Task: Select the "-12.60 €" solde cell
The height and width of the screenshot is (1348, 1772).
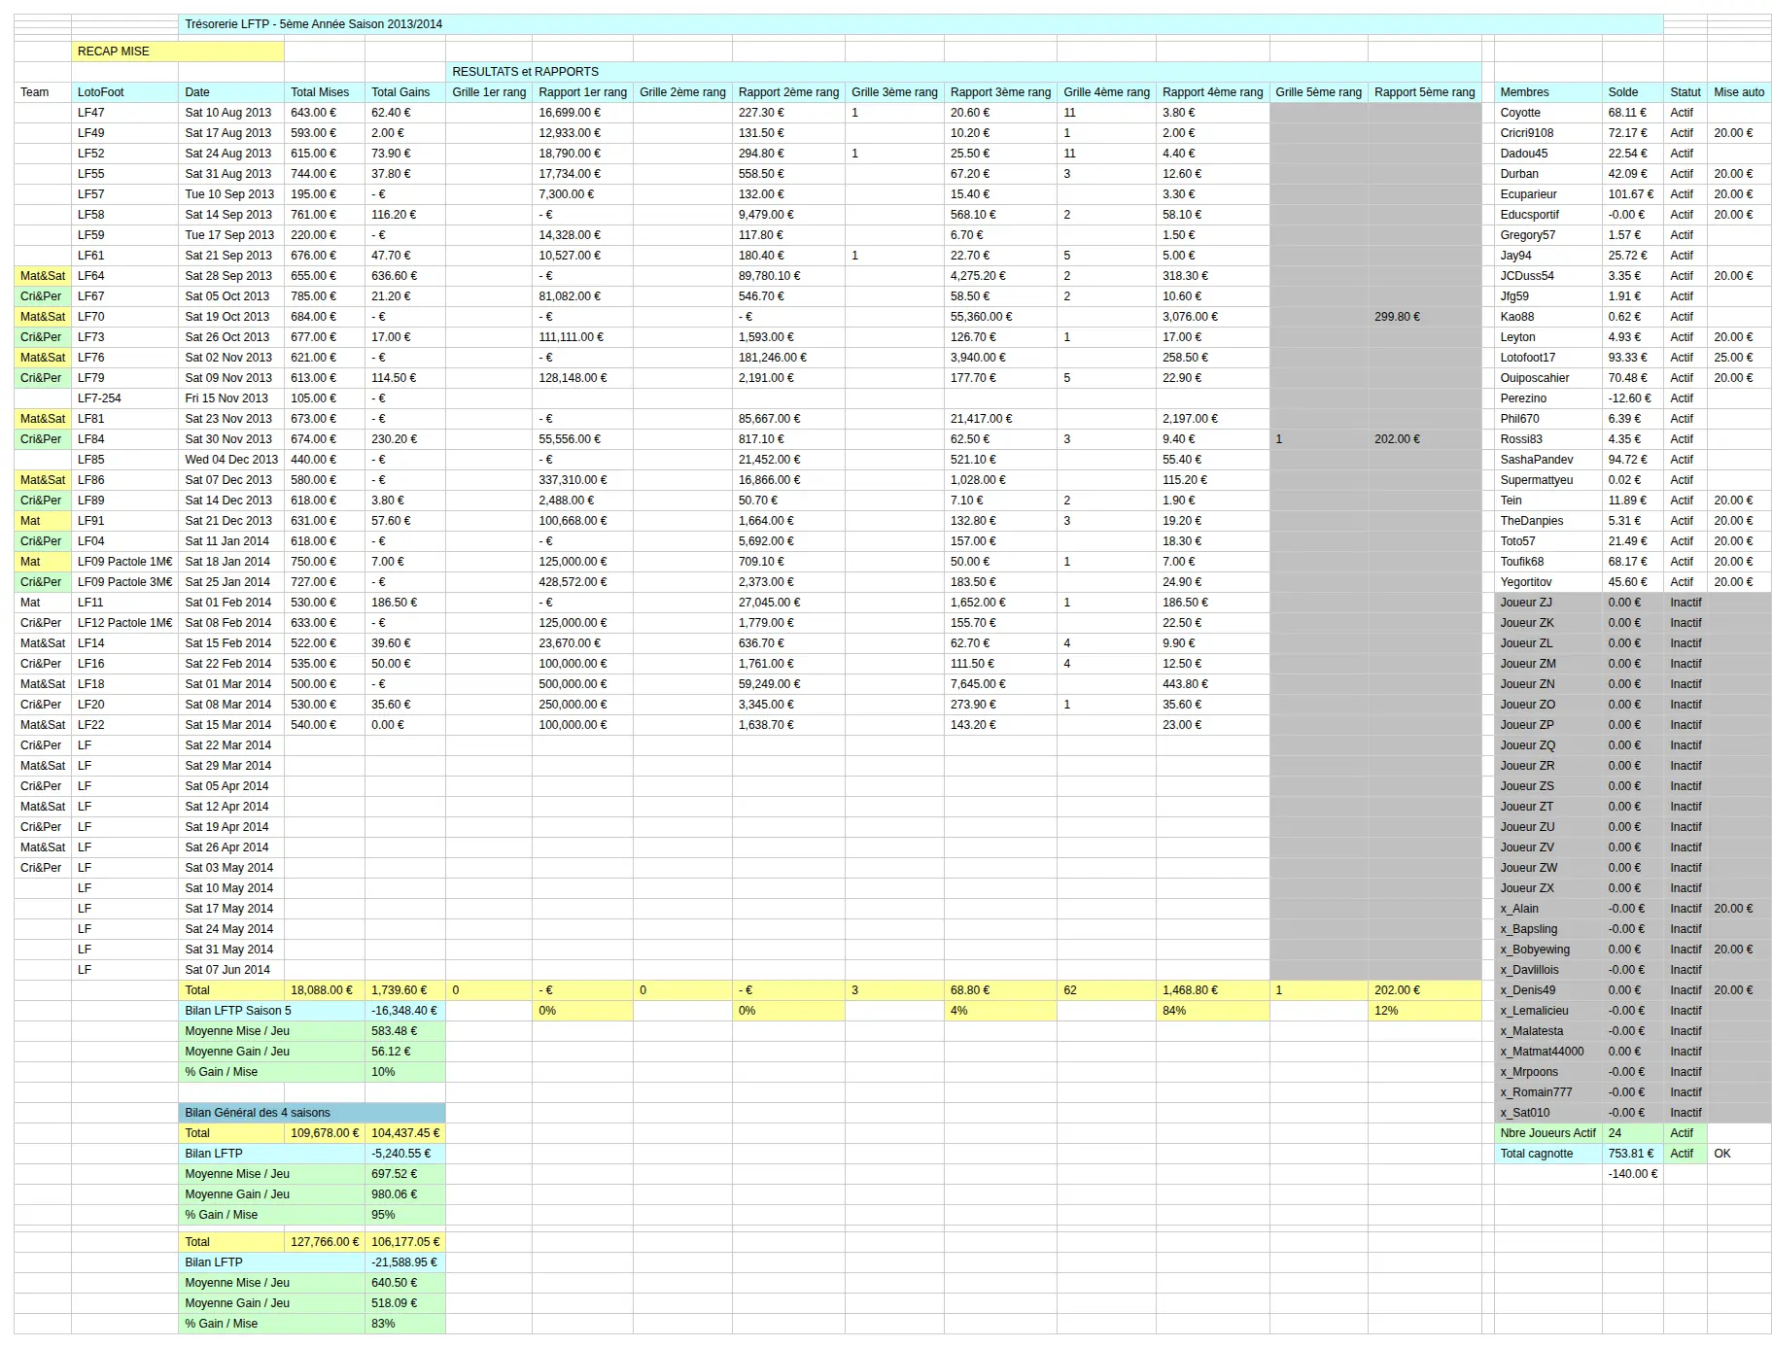Action: [x=1633, y=398]
